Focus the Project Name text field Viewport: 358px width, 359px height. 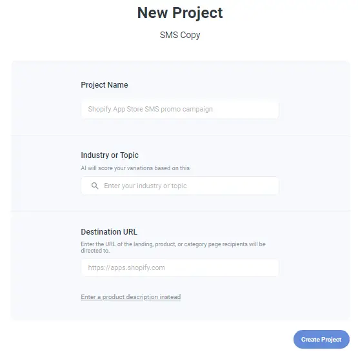click(180, 109)
